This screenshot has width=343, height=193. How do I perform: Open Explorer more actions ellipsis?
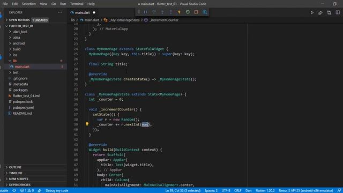click(59, 12)
